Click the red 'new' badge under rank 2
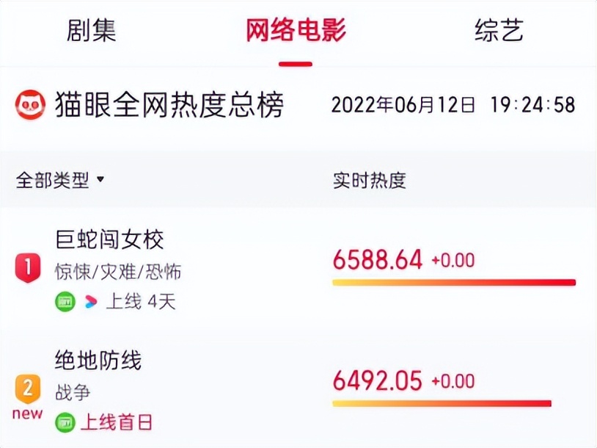The width and height of the screenshot is (597, 448). [x=26, y=412]
